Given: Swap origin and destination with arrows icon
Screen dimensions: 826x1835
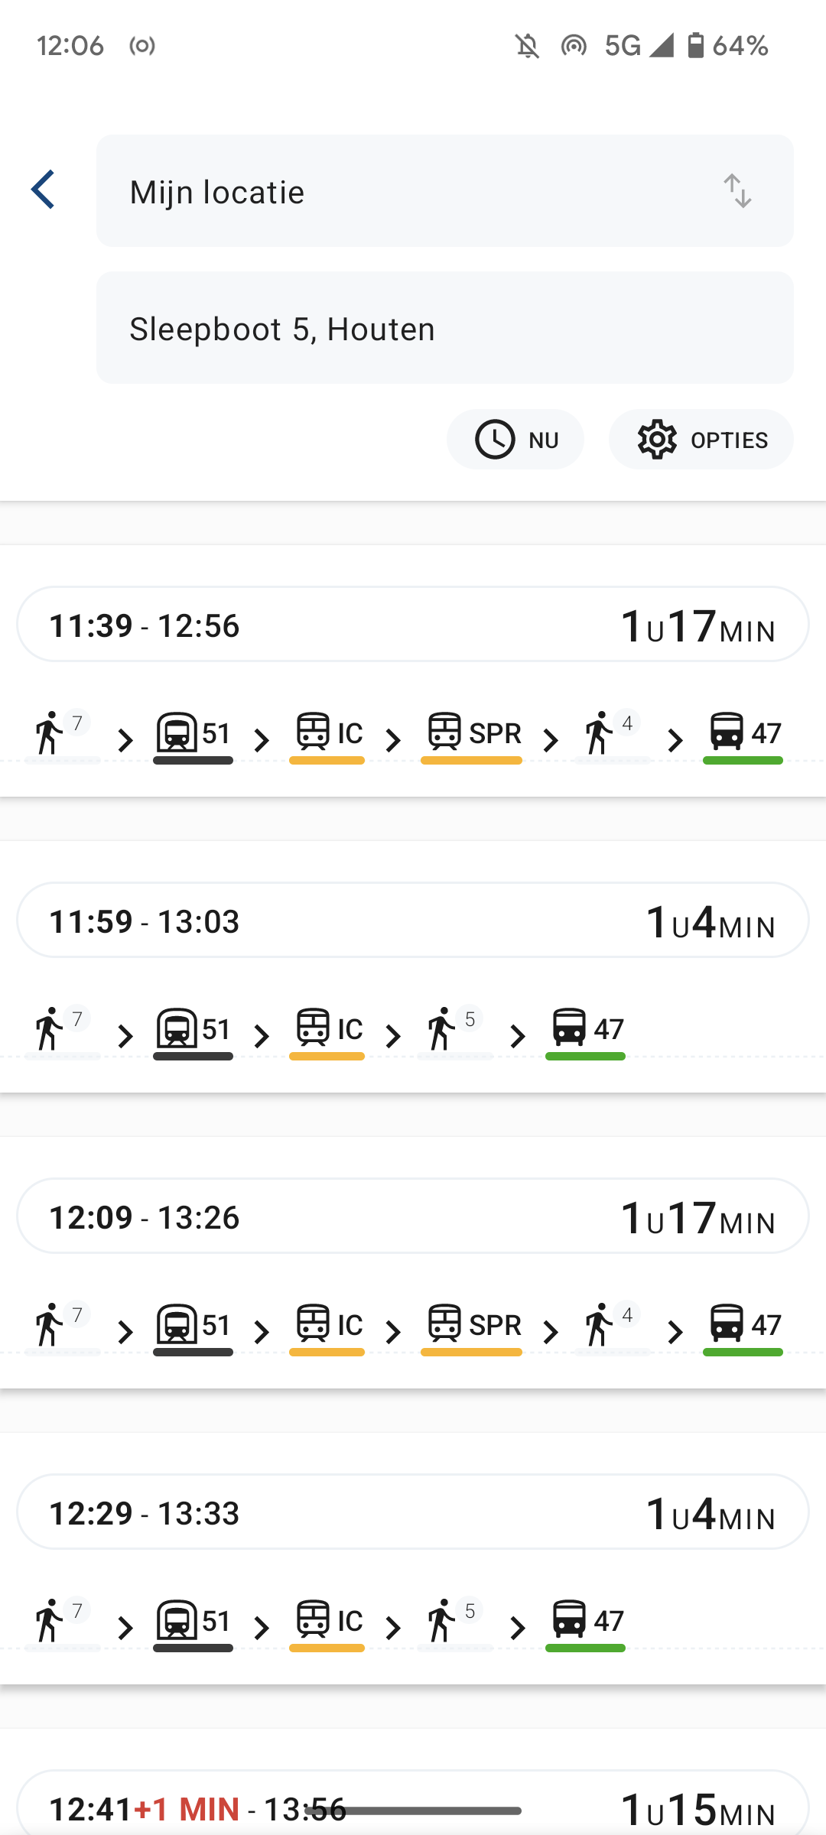Looking at the screenshot, I should (737, 191).
